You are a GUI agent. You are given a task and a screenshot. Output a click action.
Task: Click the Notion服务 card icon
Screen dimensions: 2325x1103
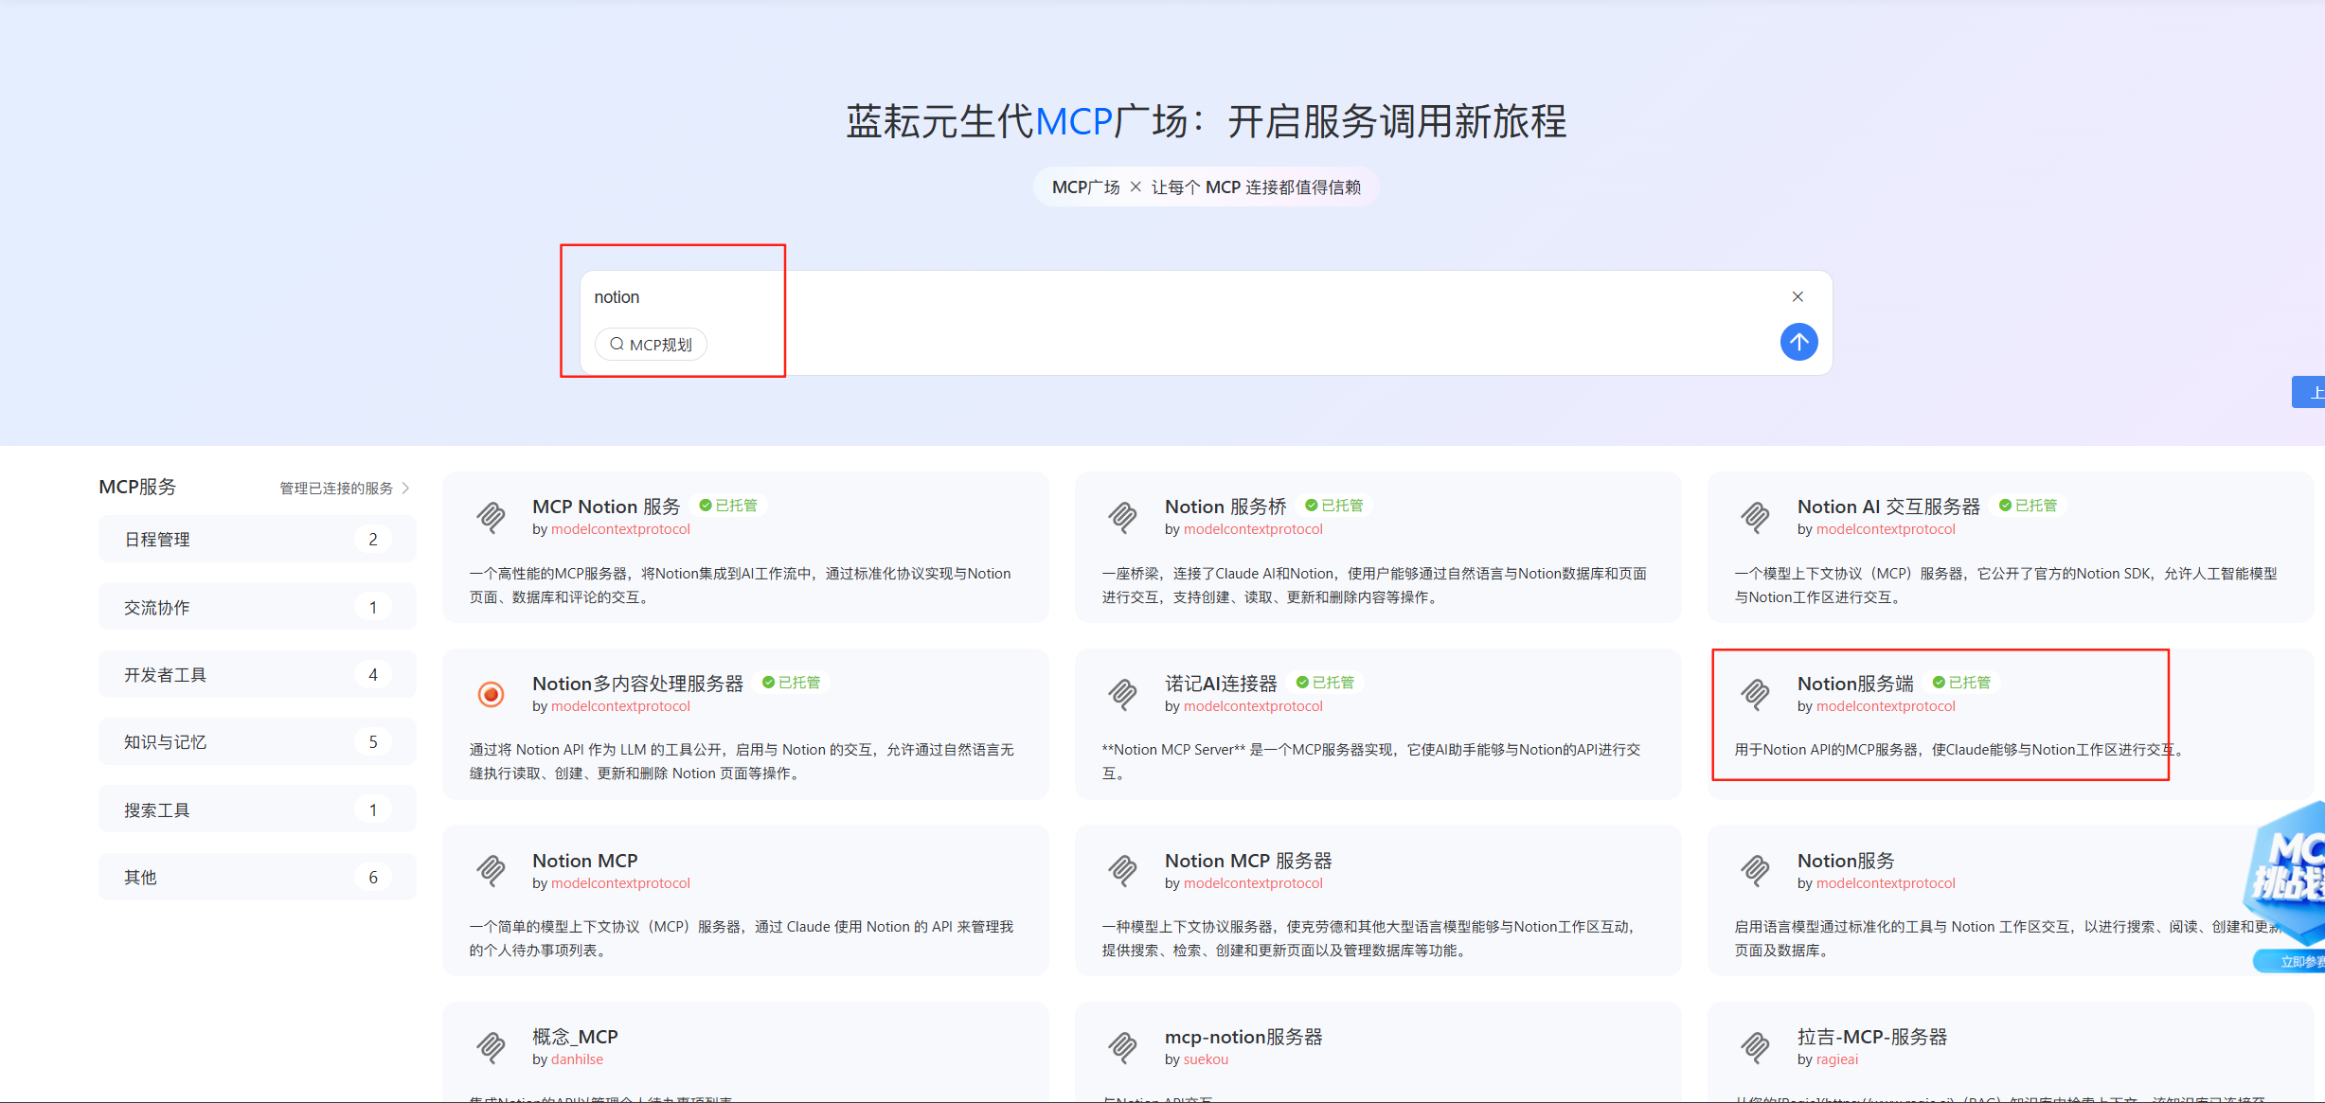(1755, 870)
